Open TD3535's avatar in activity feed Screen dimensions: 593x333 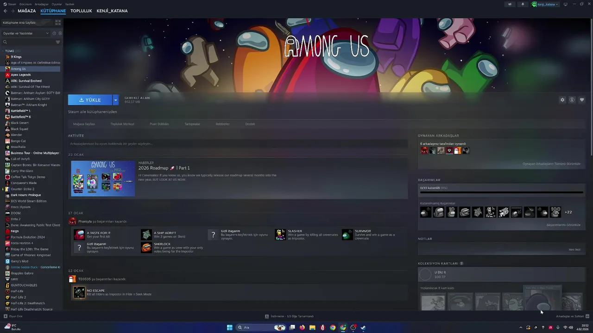(x=72, y=279)
